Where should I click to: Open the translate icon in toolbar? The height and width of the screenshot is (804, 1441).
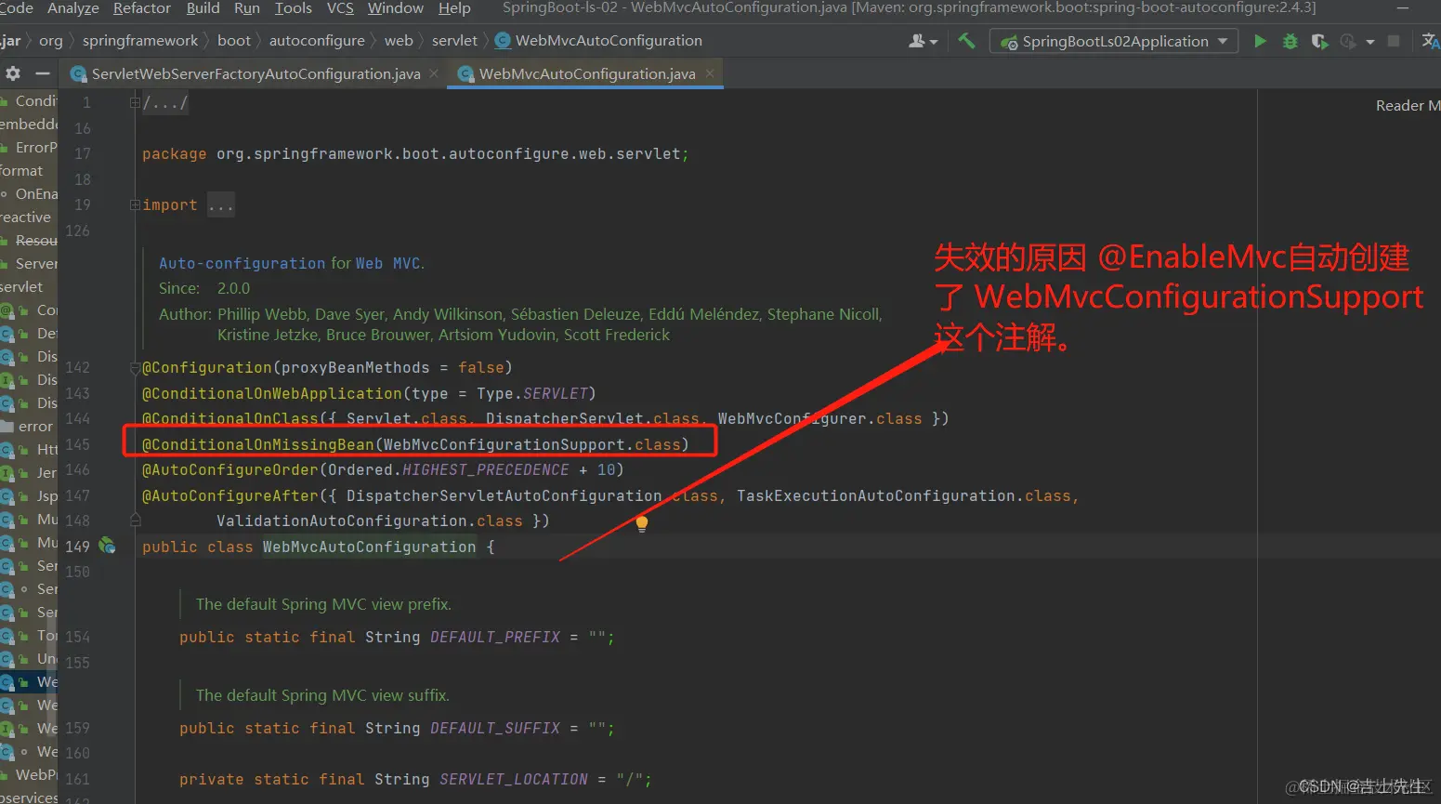point(1431,41)
